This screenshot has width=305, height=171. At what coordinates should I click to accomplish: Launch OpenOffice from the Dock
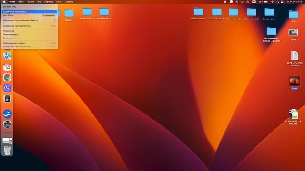pyautogui.click(x=8, y=114)
